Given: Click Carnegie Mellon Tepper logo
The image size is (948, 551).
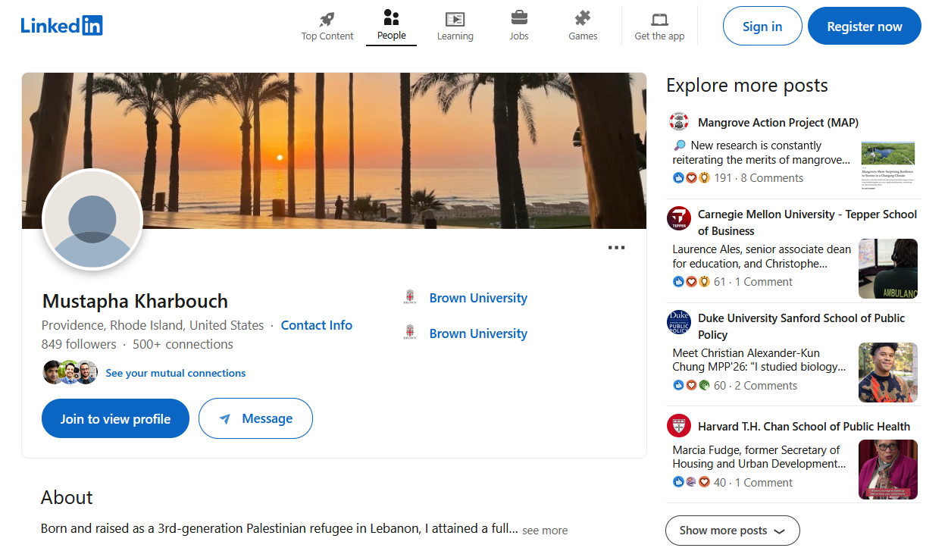Looking at the screenshot, I should click(x=679, y=218).
